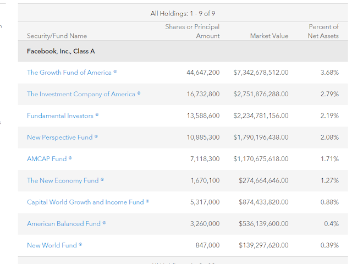Open The Growth Fund of America link
The width and height of the screenshot is (352, 264).
click(69, 73)
